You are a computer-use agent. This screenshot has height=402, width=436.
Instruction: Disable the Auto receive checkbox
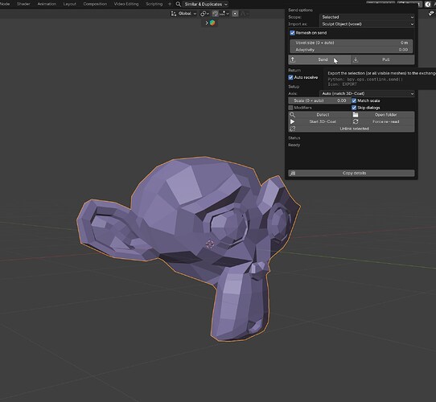[290, 77]
